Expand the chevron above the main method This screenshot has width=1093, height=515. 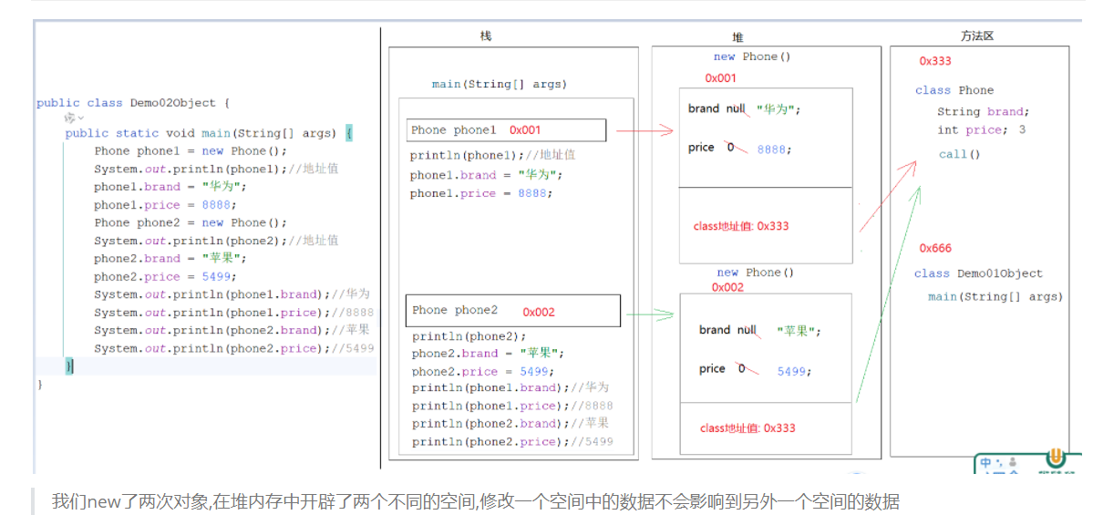pos(81,118)
